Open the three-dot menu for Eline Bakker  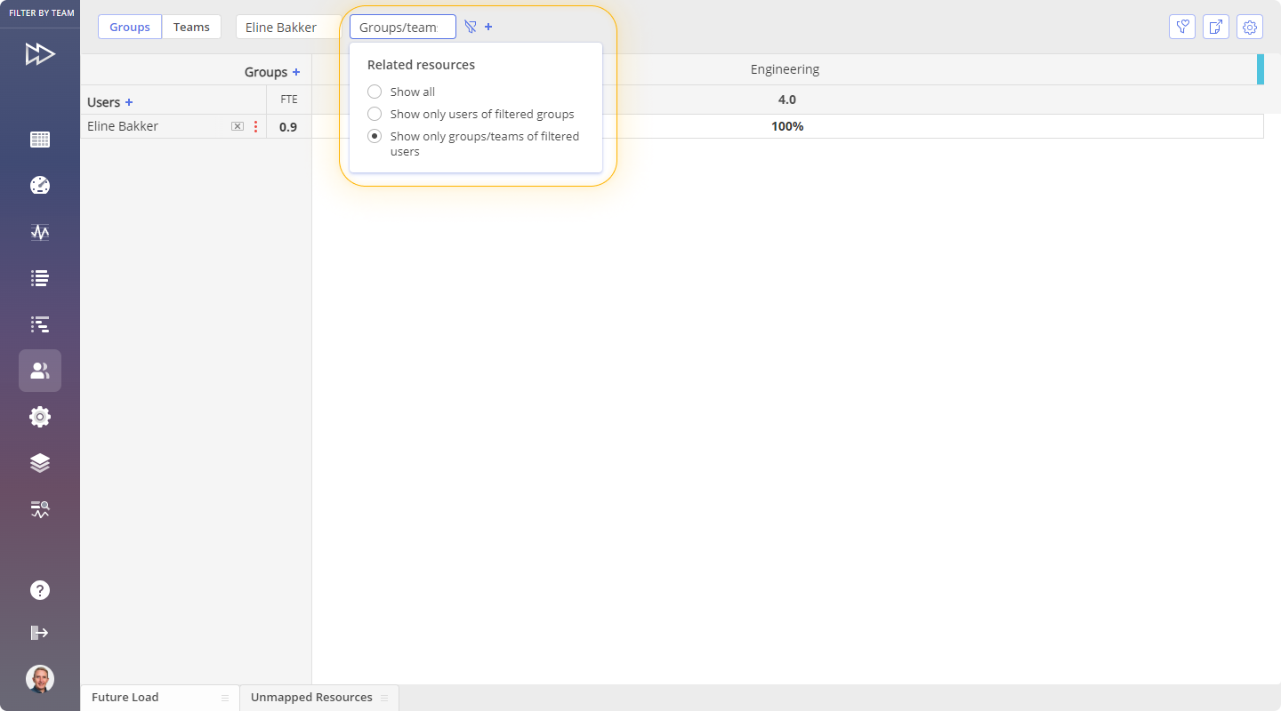[255, 126]
